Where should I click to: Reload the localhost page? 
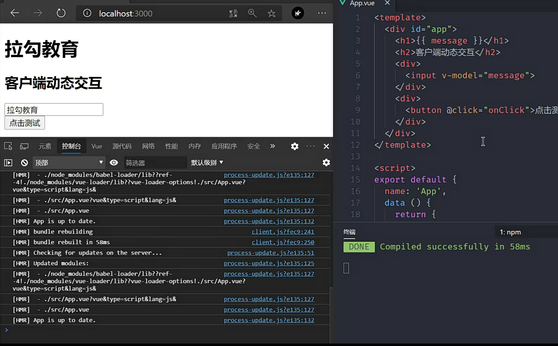(x=61, y=13)
